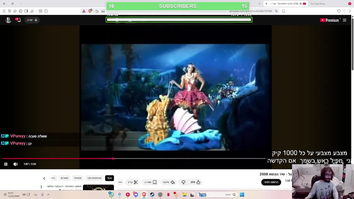Open the Brave VPN shield icon

[x=9, y=11]
